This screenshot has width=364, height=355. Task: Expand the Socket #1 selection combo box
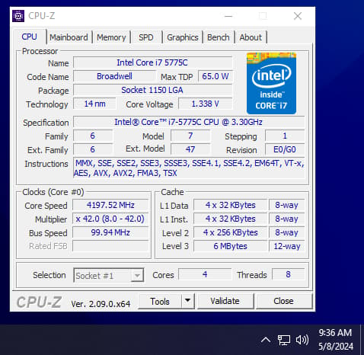[109, 275]
